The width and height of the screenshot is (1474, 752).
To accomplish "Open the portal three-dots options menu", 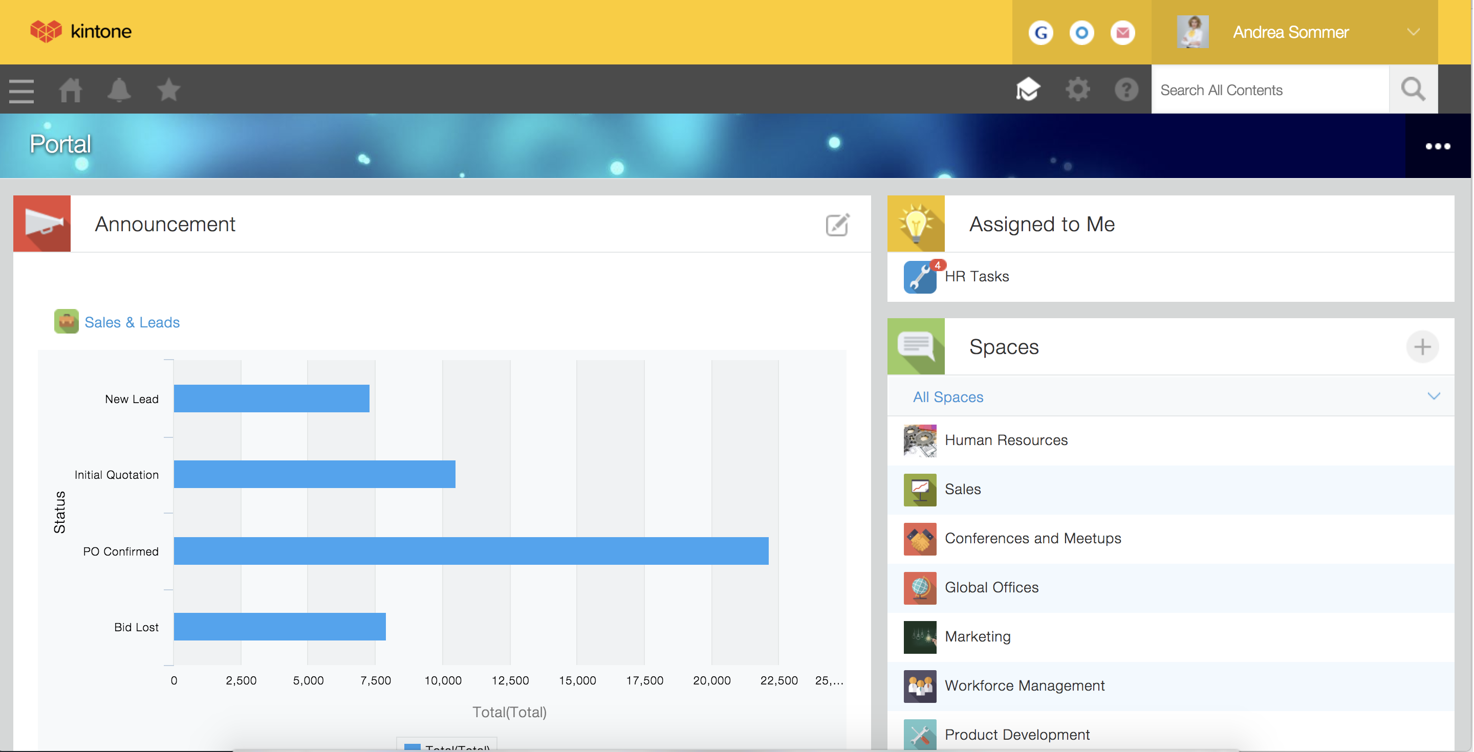I will pos(1437,146).
